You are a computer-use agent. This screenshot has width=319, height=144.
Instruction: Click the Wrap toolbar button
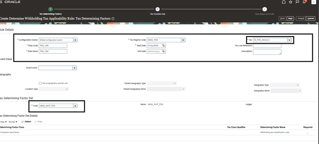(38, 122)
